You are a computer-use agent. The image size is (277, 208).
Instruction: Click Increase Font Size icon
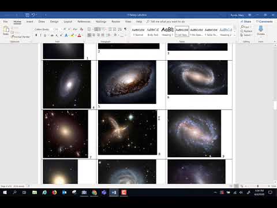(x=65, y=29)
